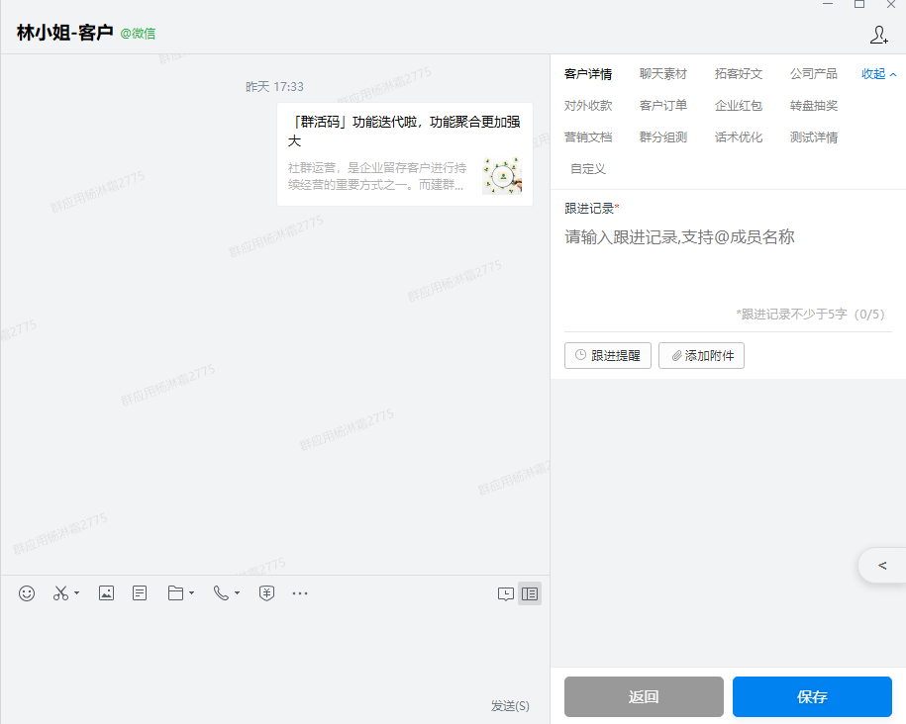The width and height of the screenshot is (906, 724).
Task: Click the image send icon
Action: pos(106,593)
